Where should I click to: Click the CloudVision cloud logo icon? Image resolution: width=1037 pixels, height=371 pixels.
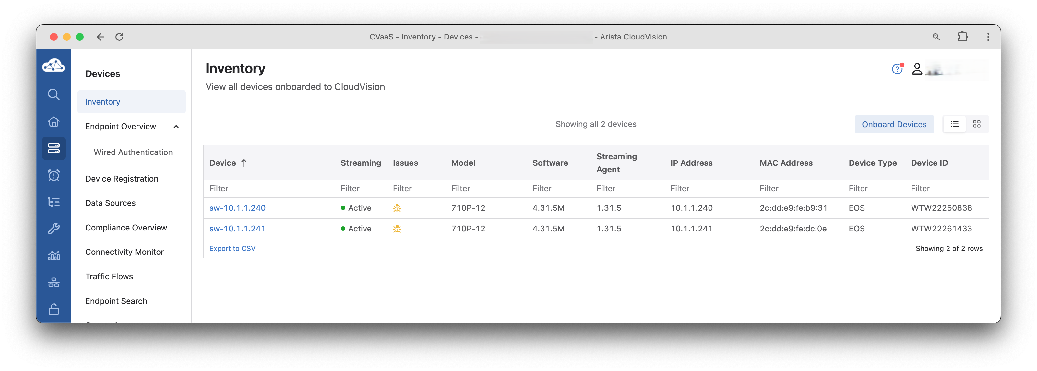tap(54, 65)
